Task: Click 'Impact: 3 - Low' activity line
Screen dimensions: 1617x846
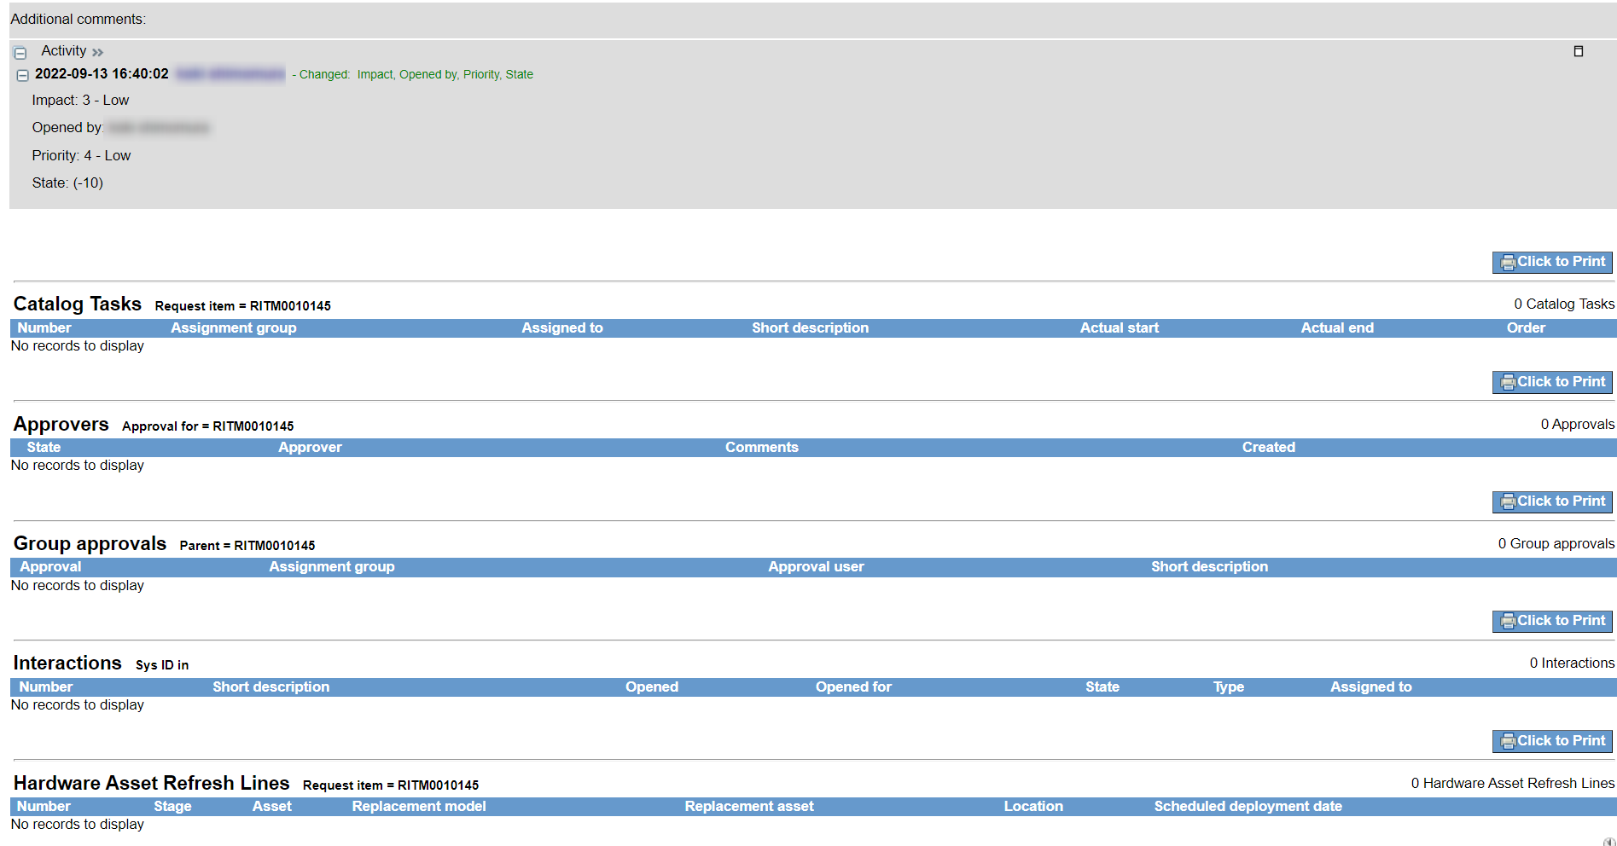Action: (x=80, y=100)
